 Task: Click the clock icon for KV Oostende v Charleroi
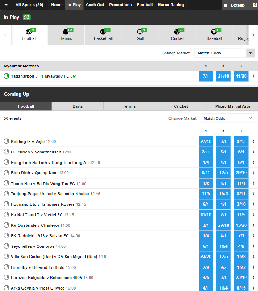tap(7, 225)
